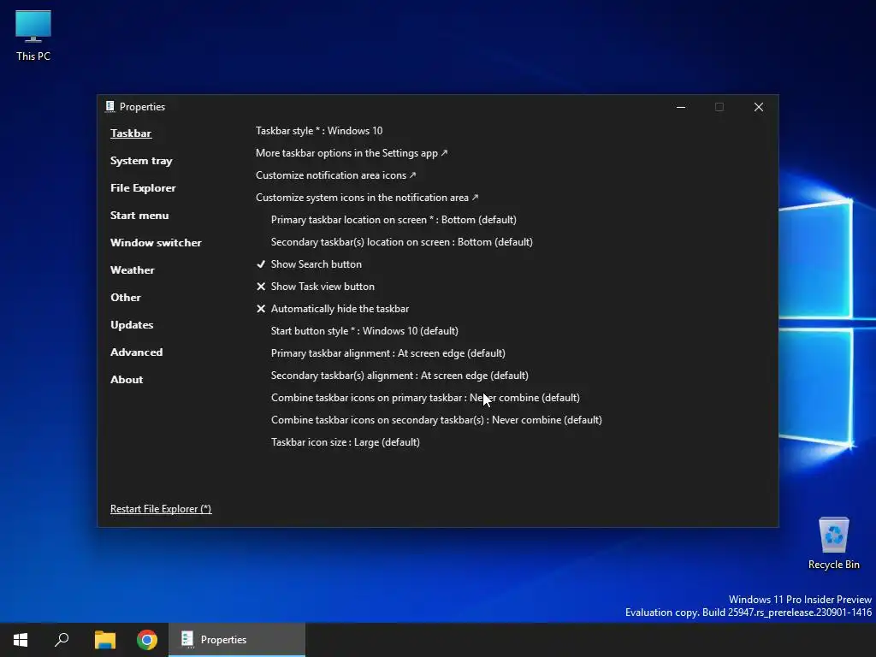This screenshot has height=657, width=876.
Task: Switch to File Explorer section
Action: click(143, 188)
